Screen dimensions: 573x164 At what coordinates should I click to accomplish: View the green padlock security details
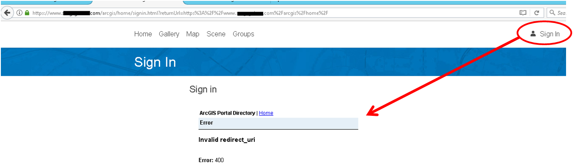point(27,13)
